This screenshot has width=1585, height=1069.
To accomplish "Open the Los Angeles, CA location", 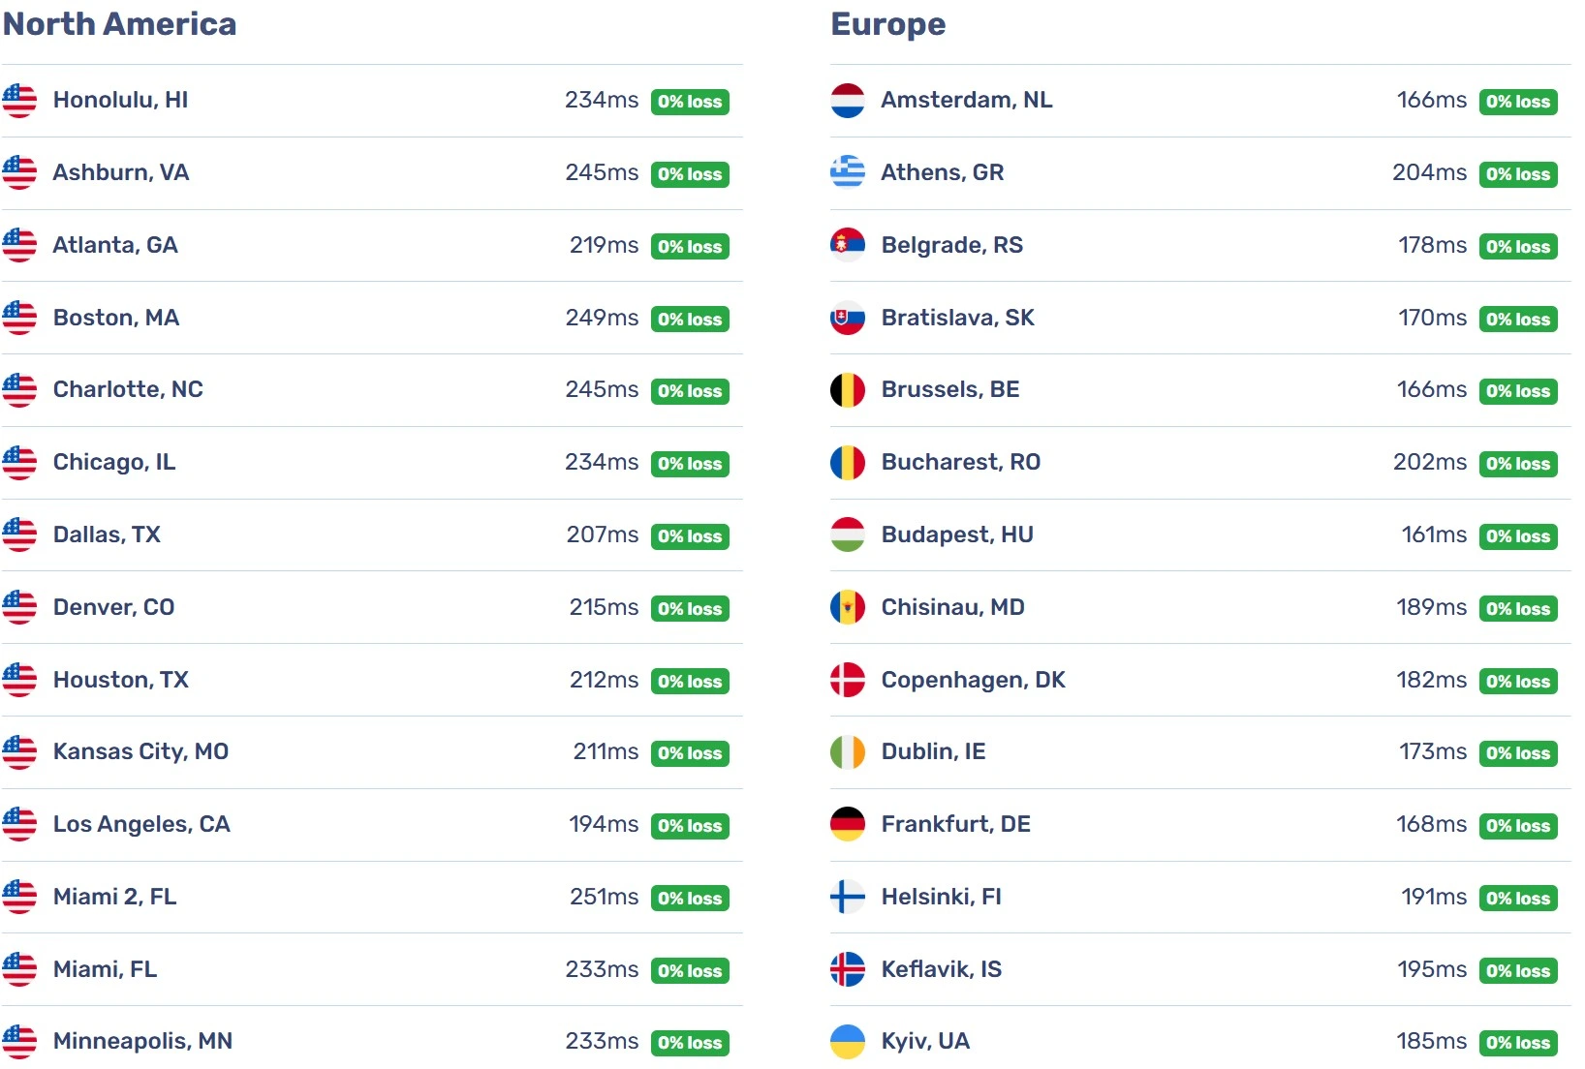I will point(141,824).
